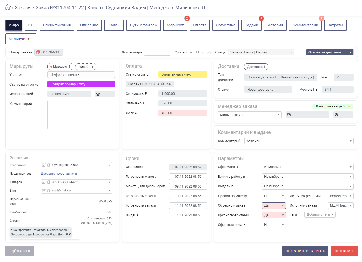Image resolution: width=362 pixels, height=262 pixels.
Task: Open manager dropdown Мильченко Ден
Action: coord(249,115)
